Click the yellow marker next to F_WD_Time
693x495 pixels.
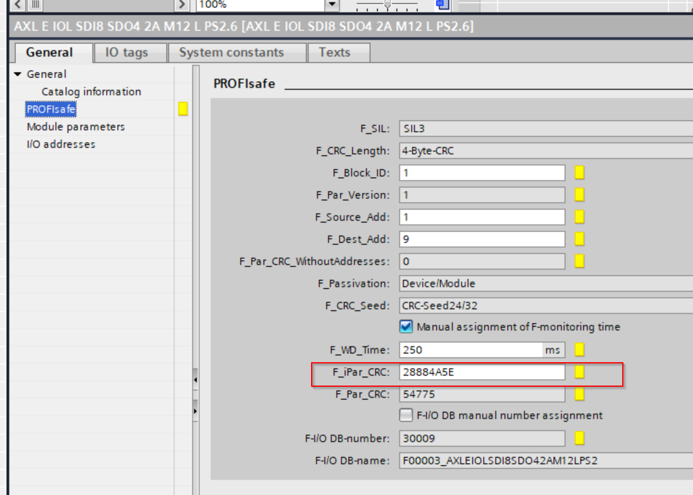tap(580, 350)
